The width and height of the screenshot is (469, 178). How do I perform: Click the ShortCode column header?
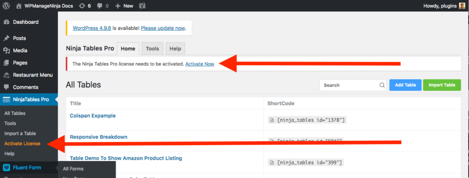pyautogui.click(x=281, y=104)
